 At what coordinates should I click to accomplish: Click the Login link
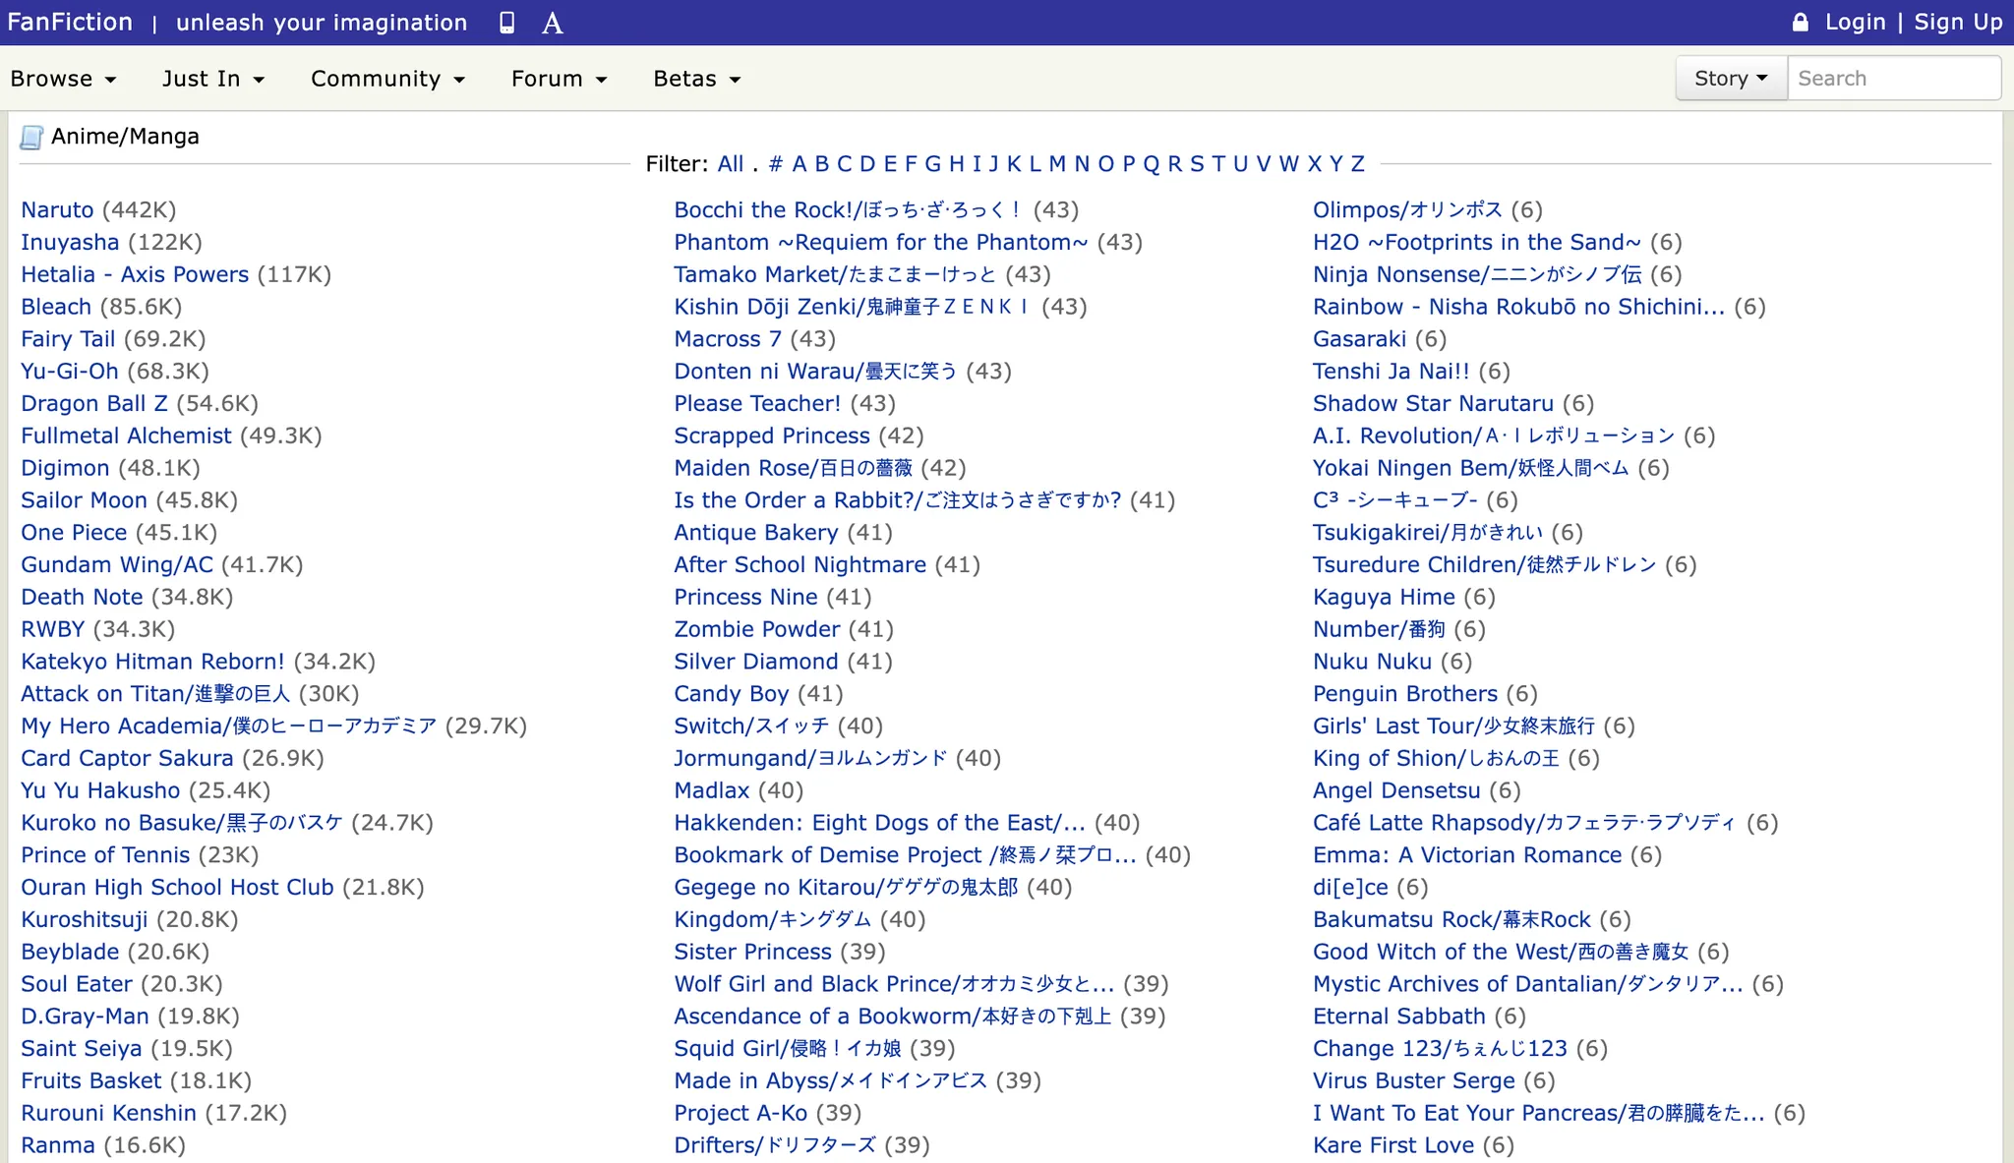coord(1855,22)
